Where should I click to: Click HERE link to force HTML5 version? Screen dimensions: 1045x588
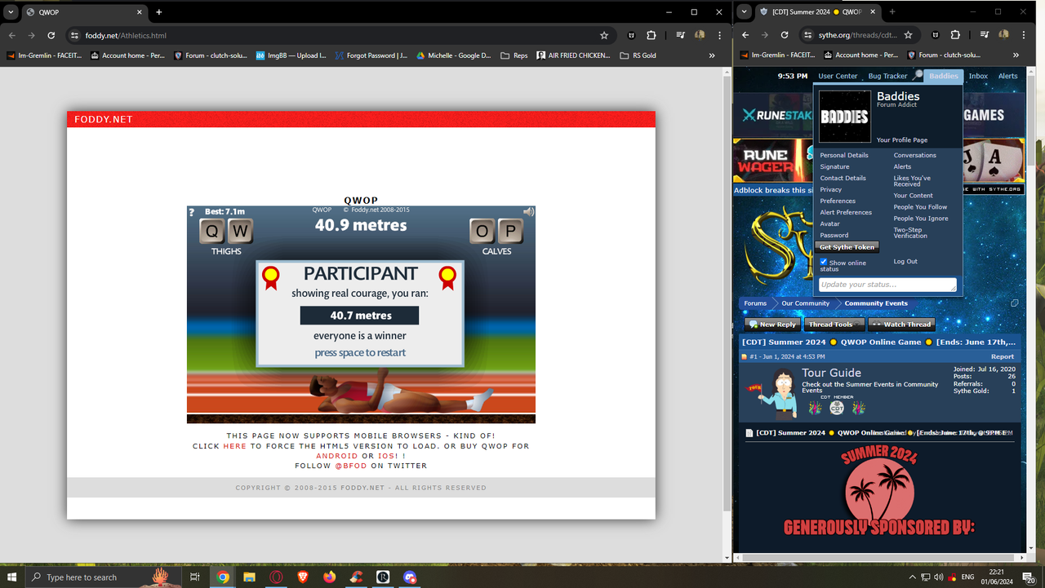[x=234, y=446]
